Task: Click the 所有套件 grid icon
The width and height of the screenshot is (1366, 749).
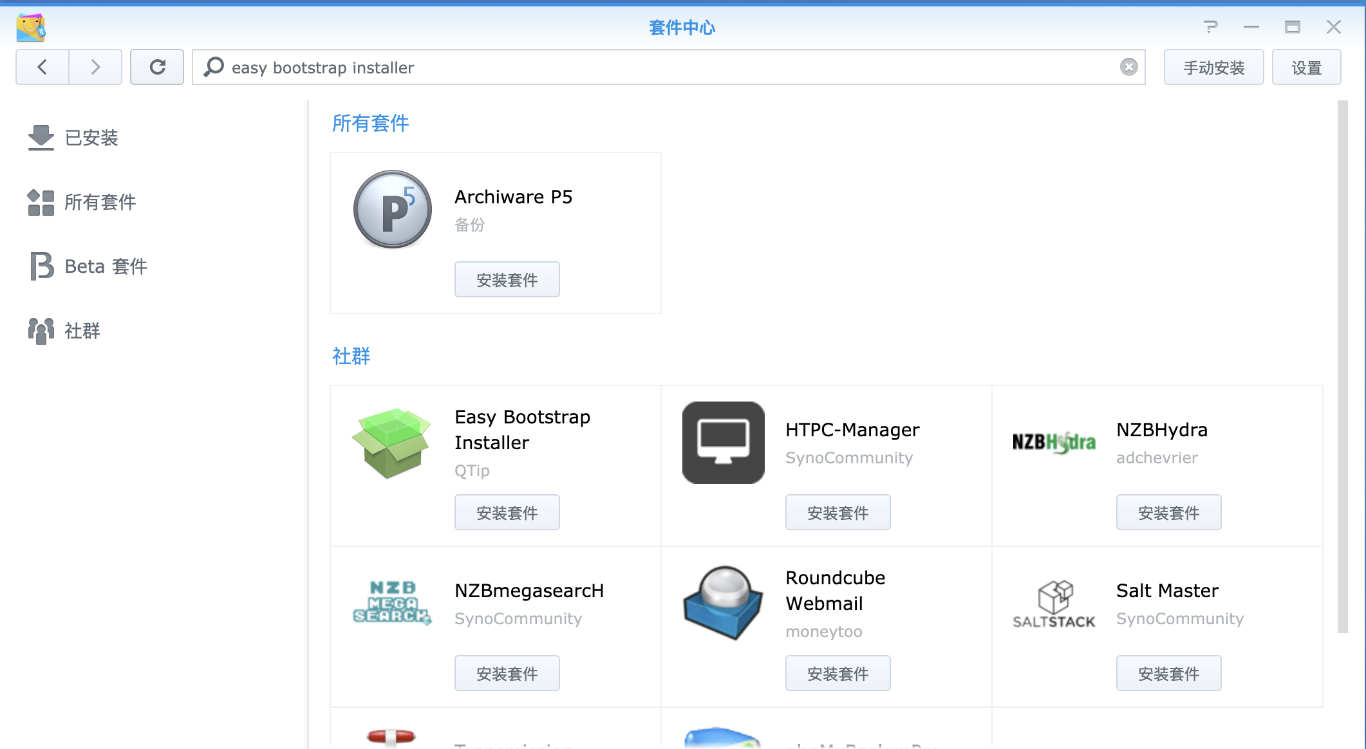Action: [x=41, y=202]
